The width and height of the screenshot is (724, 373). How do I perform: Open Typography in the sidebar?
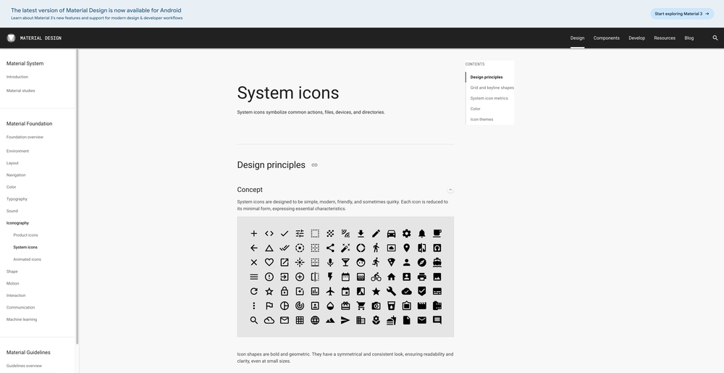[x=17, y=199]
